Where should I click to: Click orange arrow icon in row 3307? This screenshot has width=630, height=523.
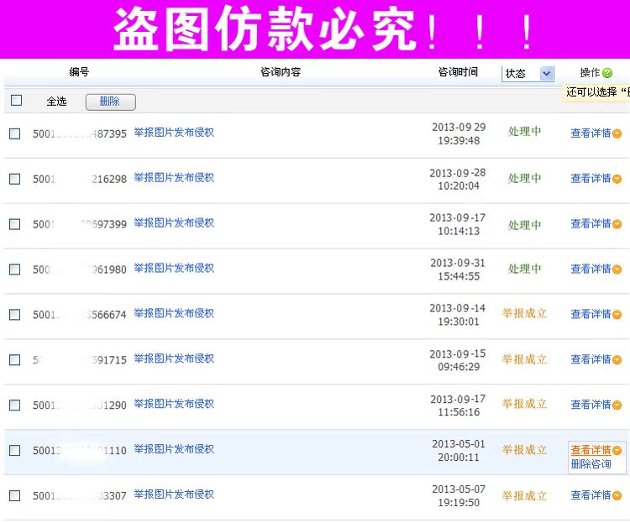pyautogui.click(x=617, y=495)
